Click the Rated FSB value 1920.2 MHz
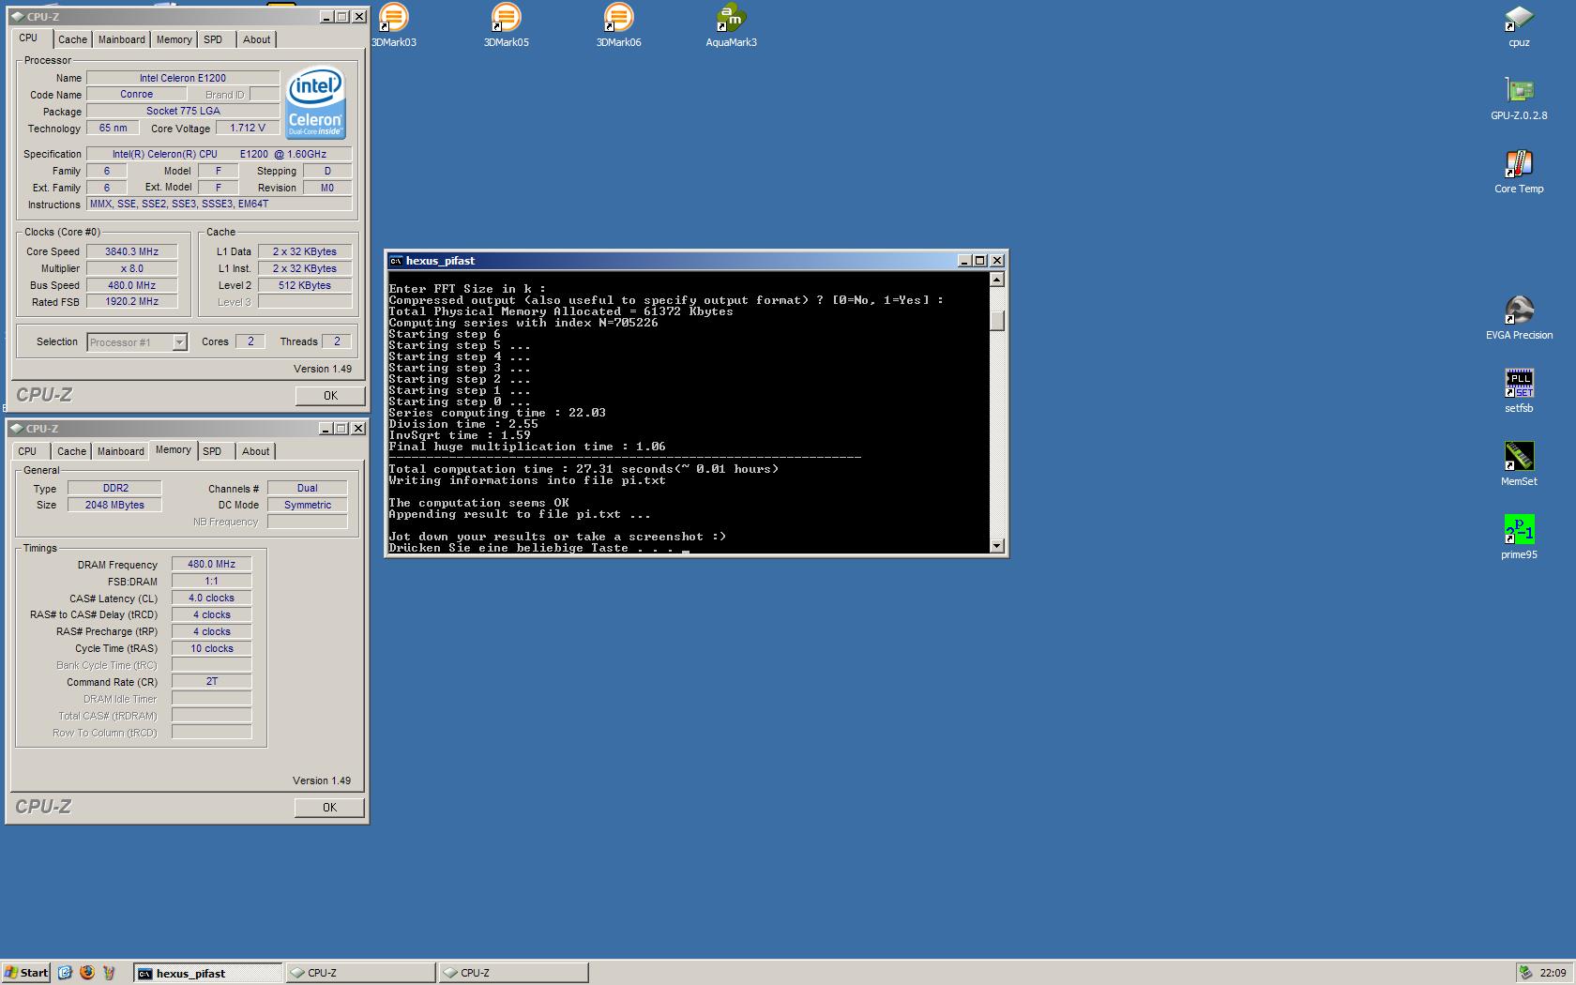The image size is (1576, 985). pos(131,302)
